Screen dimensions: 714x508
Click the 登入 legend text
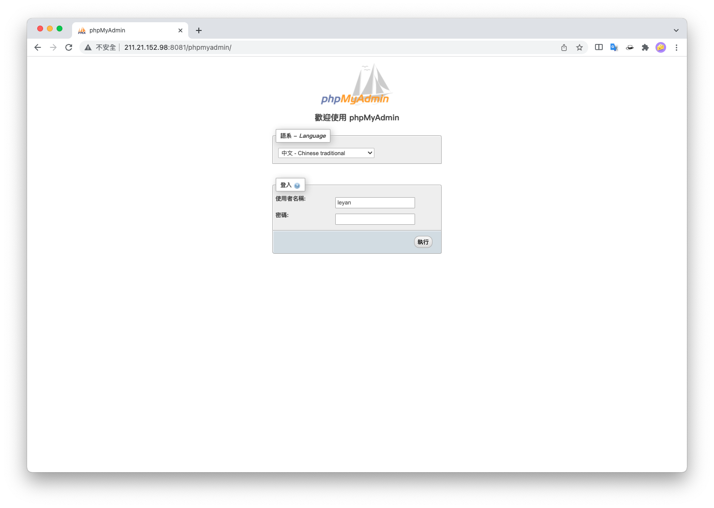pyautogui.click(x=286, y=185)
